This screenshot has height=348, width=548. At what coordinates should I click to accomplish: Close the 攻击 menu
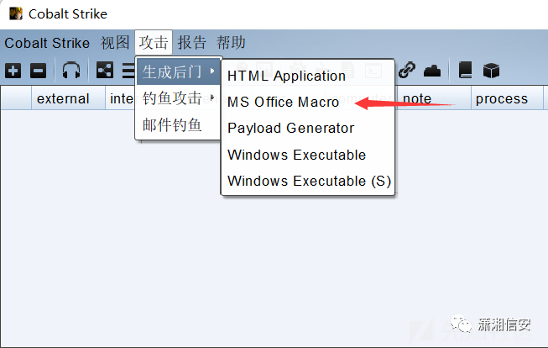[154, 43]
